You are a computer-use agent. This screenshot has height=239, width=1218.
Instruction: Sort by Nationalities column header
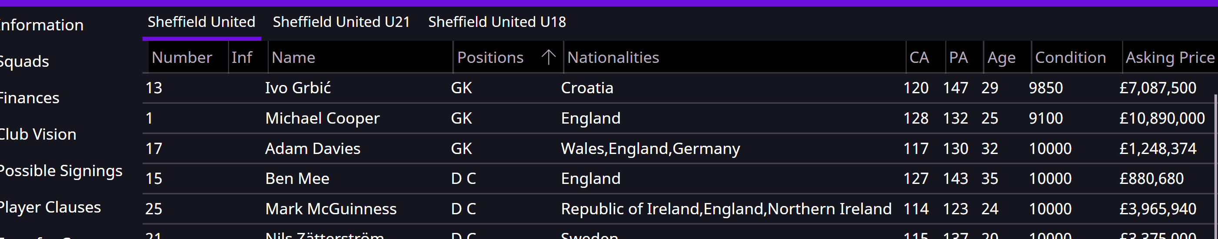tap(613, 58)
